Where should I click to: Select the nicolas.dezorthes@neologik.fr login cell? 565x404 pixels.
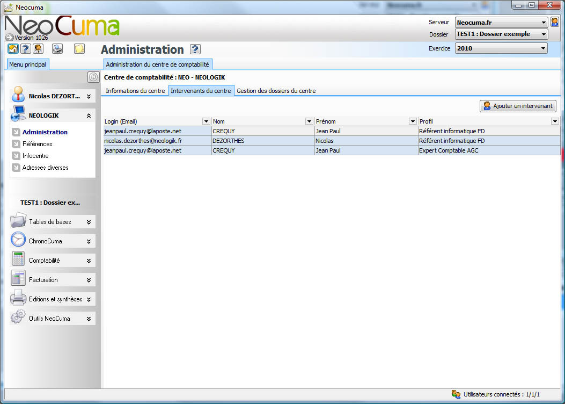click(157, 141)
